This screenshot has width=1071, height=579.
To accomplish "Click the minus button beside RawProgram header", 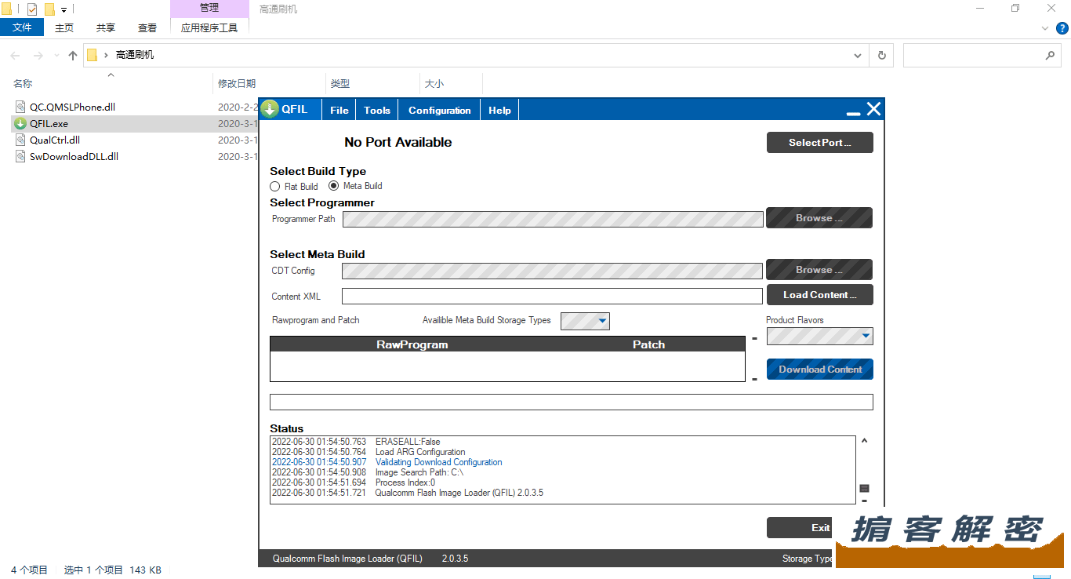I will (x=754, y=339).
